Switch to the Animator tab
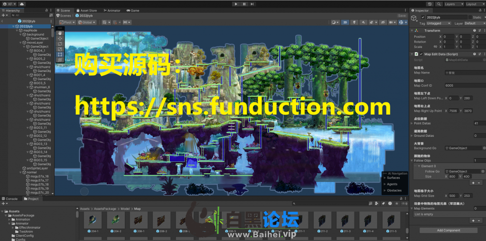This screenshot has width=486, height=241. coord(112,10)
